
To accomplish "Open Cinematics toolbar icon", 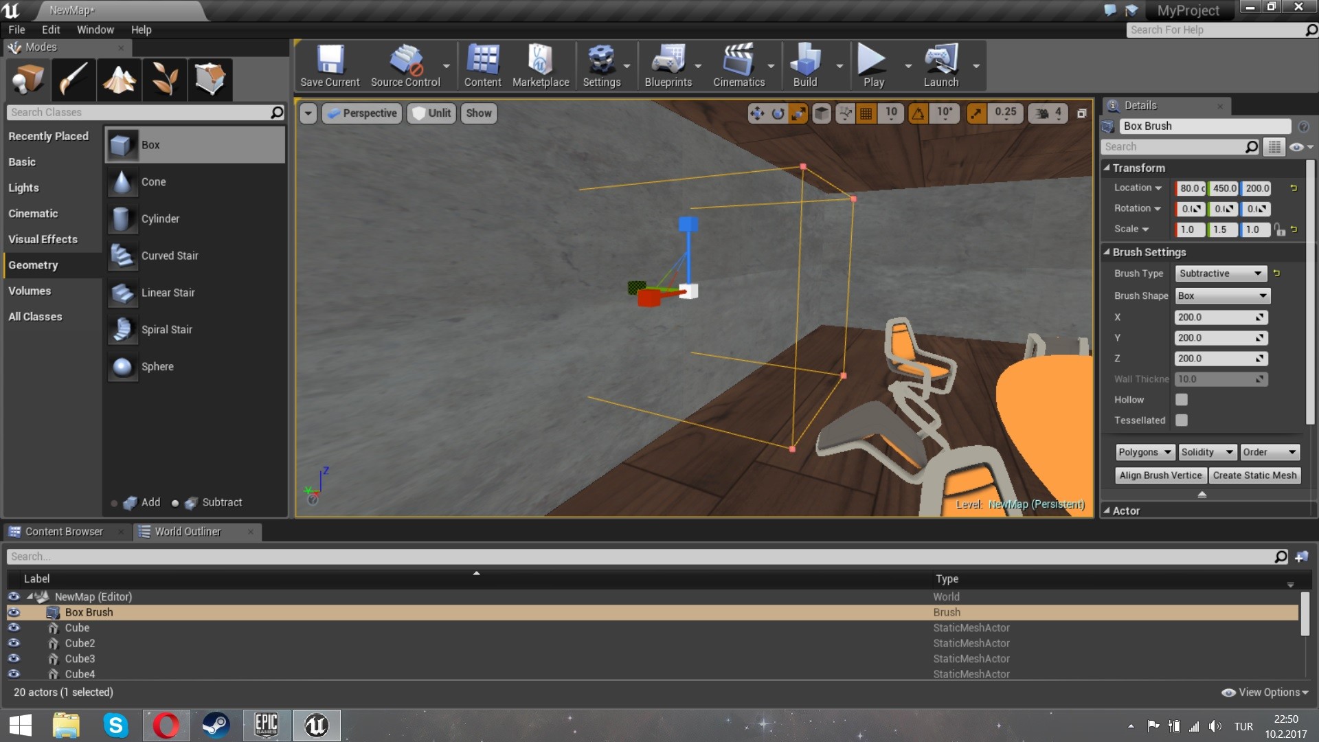I will tap(739, 66).
